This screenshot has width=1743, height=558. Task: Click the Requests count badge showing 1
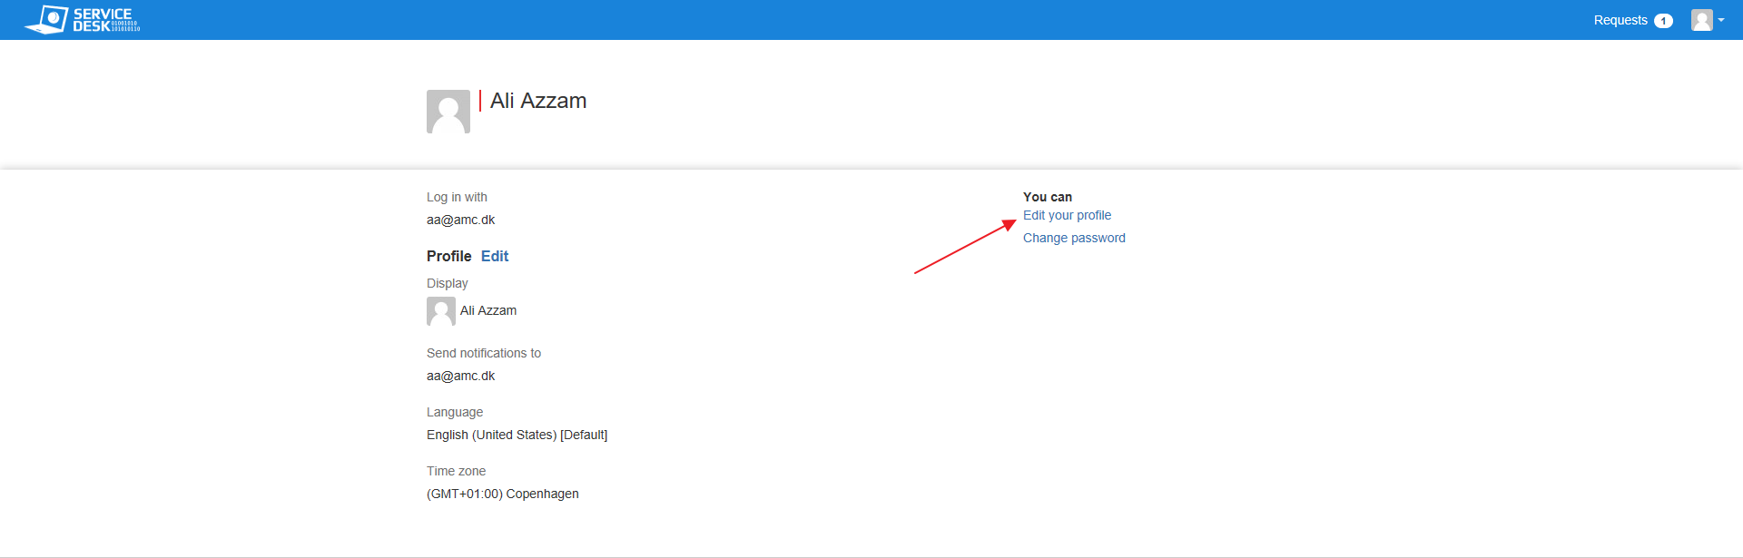coord(1663,21)
